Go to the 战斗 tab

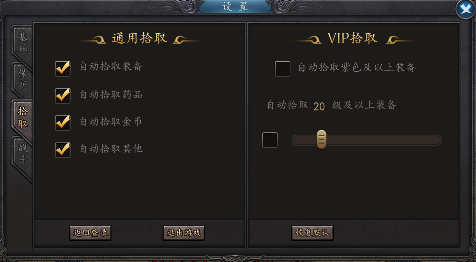point(23,154)
